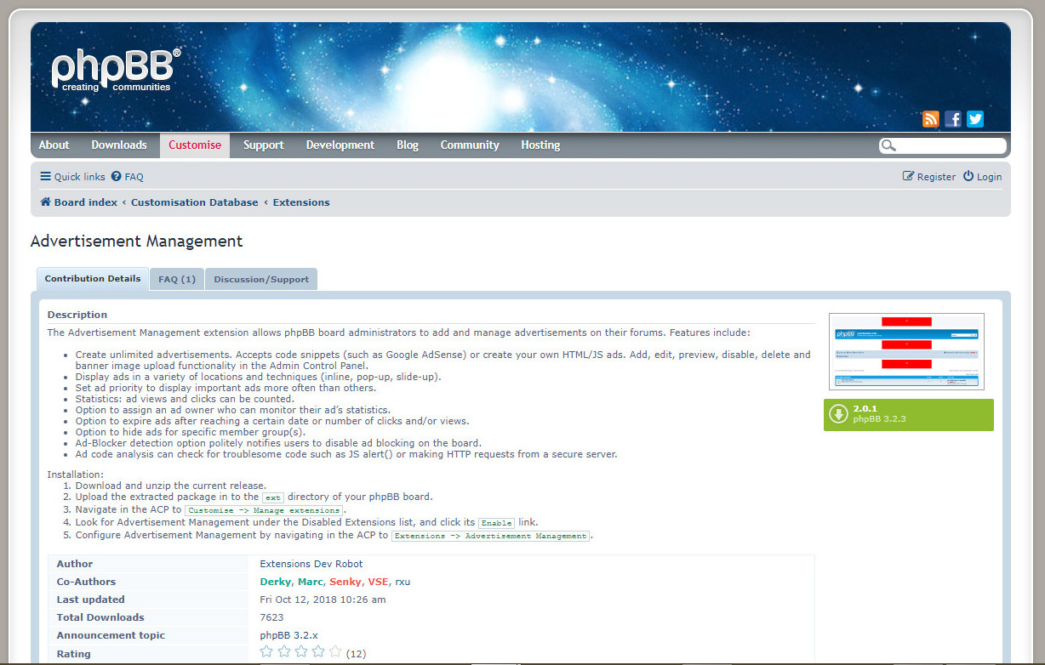Open the phpBB Twitter icon
This screenshot has width=1045, height=665.
click(975, 119)
